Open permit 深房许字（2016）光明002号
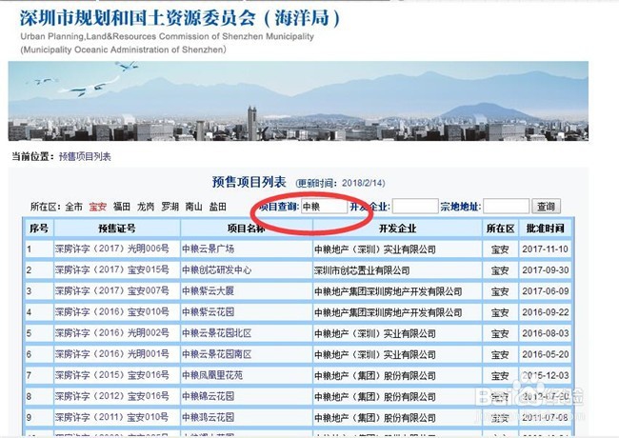Screen dimensions: 619x438 111,333
